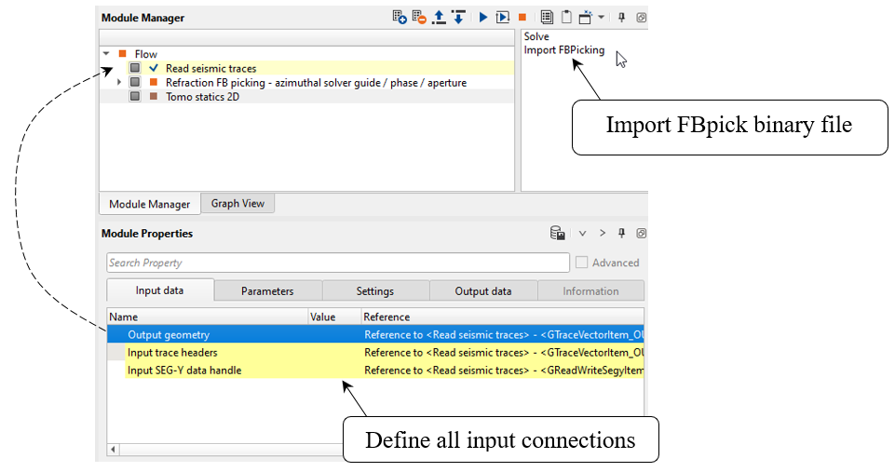Viewport: 895px width, 472px height.
Task: Click the Import FBPicking action
Action: click(563, 50)
